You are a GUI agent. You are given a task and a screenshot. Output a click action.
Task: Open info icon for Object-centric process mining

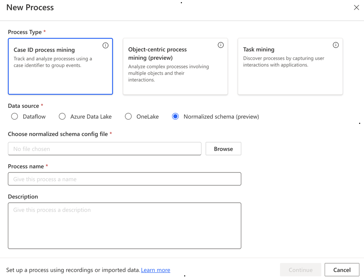click(x=221, y=45)
